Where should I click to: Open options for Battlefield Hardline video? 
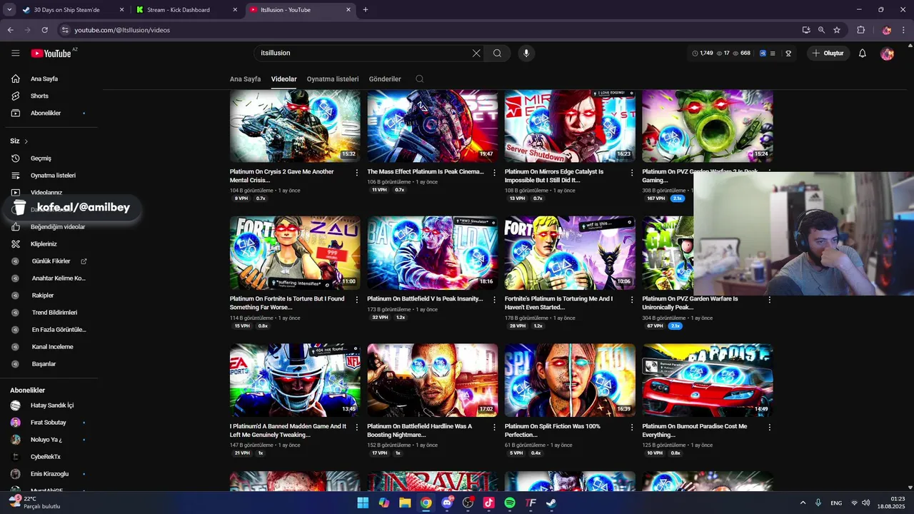[x=494, y=427]
